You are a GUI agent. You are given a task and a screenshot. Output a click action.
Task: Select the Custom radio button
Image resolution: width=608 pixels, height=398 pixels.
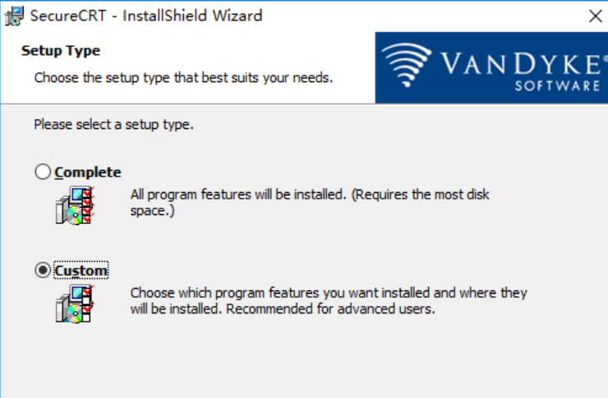click(43, 270)
